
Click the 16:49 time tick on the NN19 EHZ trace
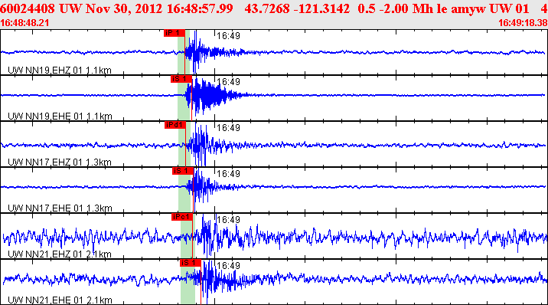[x=228, y=36]
